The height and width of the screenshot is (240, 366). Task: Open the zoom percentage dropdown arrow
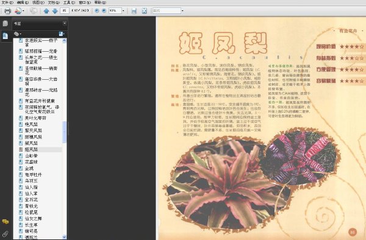123,11
